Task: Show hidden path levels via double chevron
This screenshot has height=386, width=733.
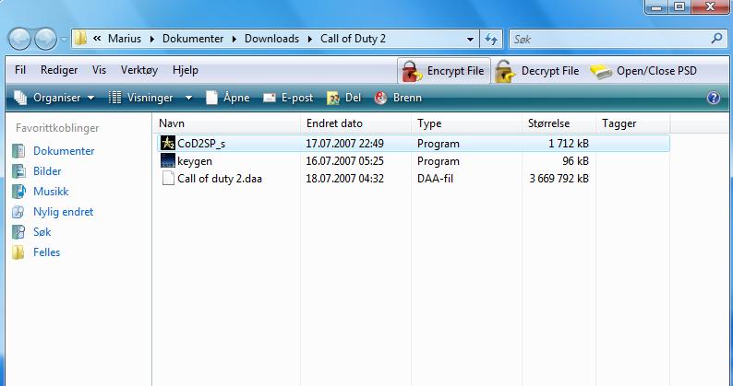Action: point(97,39)
